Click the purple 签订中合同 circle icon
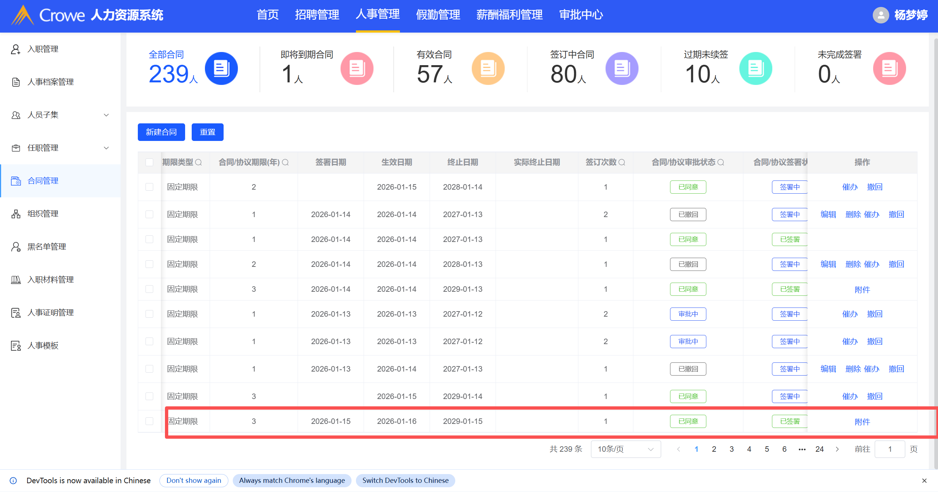Image resolution: width=938 pixels, height=492 pixels. [622, 68]
